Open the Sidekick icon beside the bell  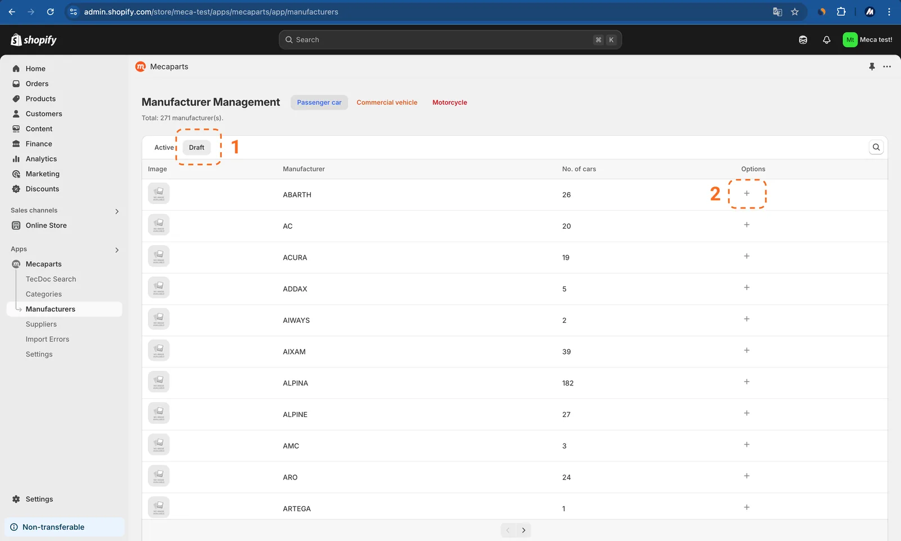[x=803, y=39]
